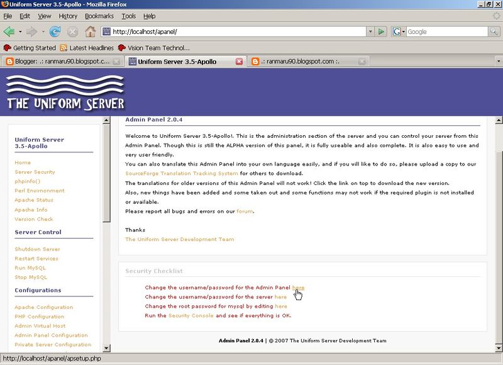Click the sidebar scroll up arrow

(x=106, y=120)
